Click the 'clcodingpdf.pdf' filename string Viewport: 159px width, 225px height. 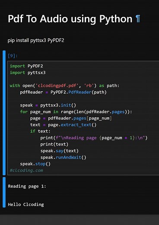[57, 86]
